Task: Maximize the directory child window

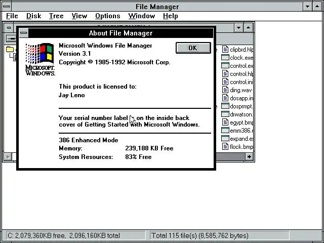Action: pyautogui.click(x=249, y=27)
